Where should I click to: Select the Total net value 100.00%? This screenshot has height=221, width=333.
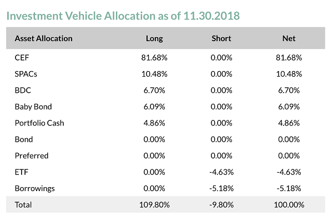[x=289, y=205]
